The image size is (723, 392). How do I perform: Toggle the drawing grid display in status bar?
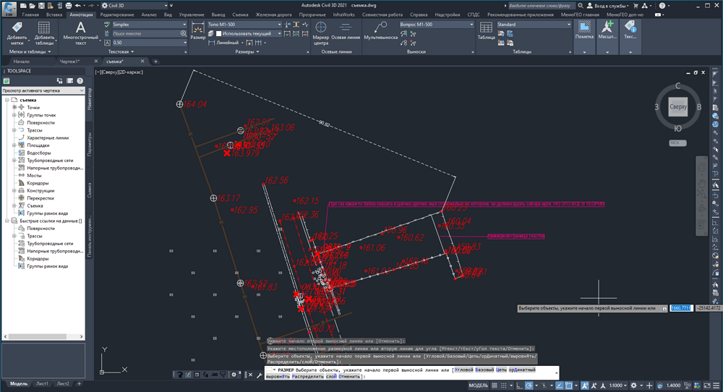coord(495,385)
